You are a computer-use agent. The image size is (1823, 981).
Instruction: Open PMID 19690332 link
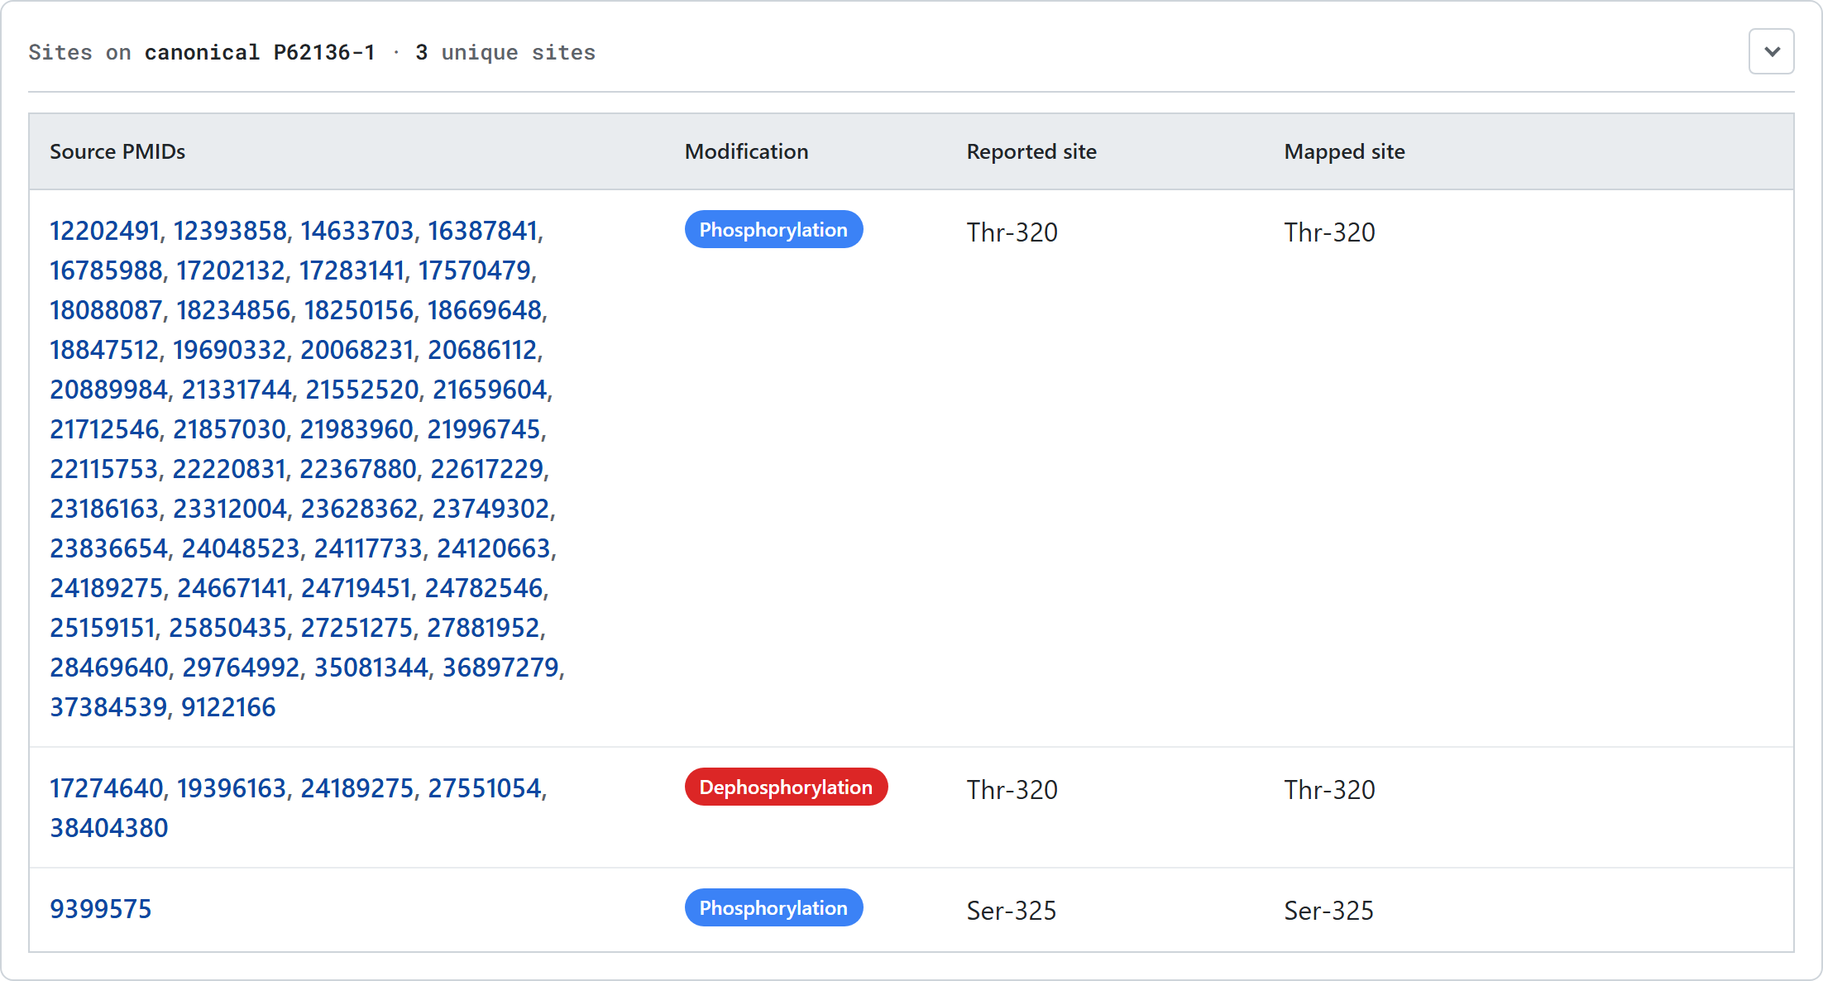[x=230, y=350]
